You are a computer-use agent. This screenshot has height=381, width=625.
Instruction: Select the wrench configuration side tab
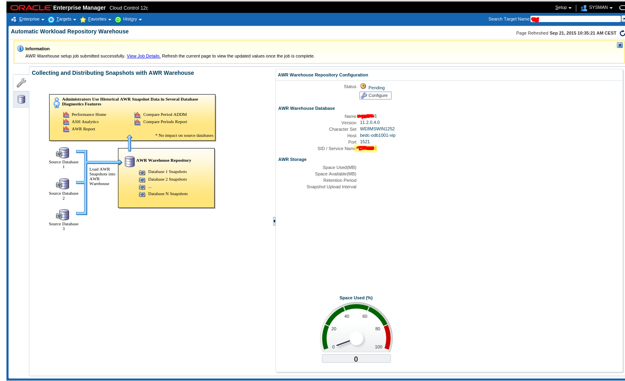pyautogui.click(x=21, y=82)
